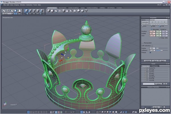The width and height of the screenshot is (171, 114).
Task: Click the highlighted four-blue-squares bottom bar icon
Action: 56,112
